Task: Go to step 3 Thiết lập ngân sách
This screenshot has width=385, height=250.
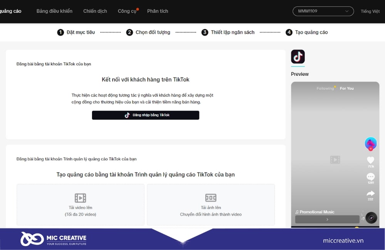Action: pos(228,32)
